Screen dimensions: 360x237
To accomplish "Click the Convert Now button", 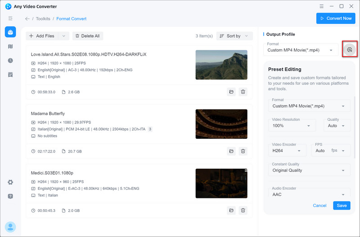I will (x=335, y=18).
